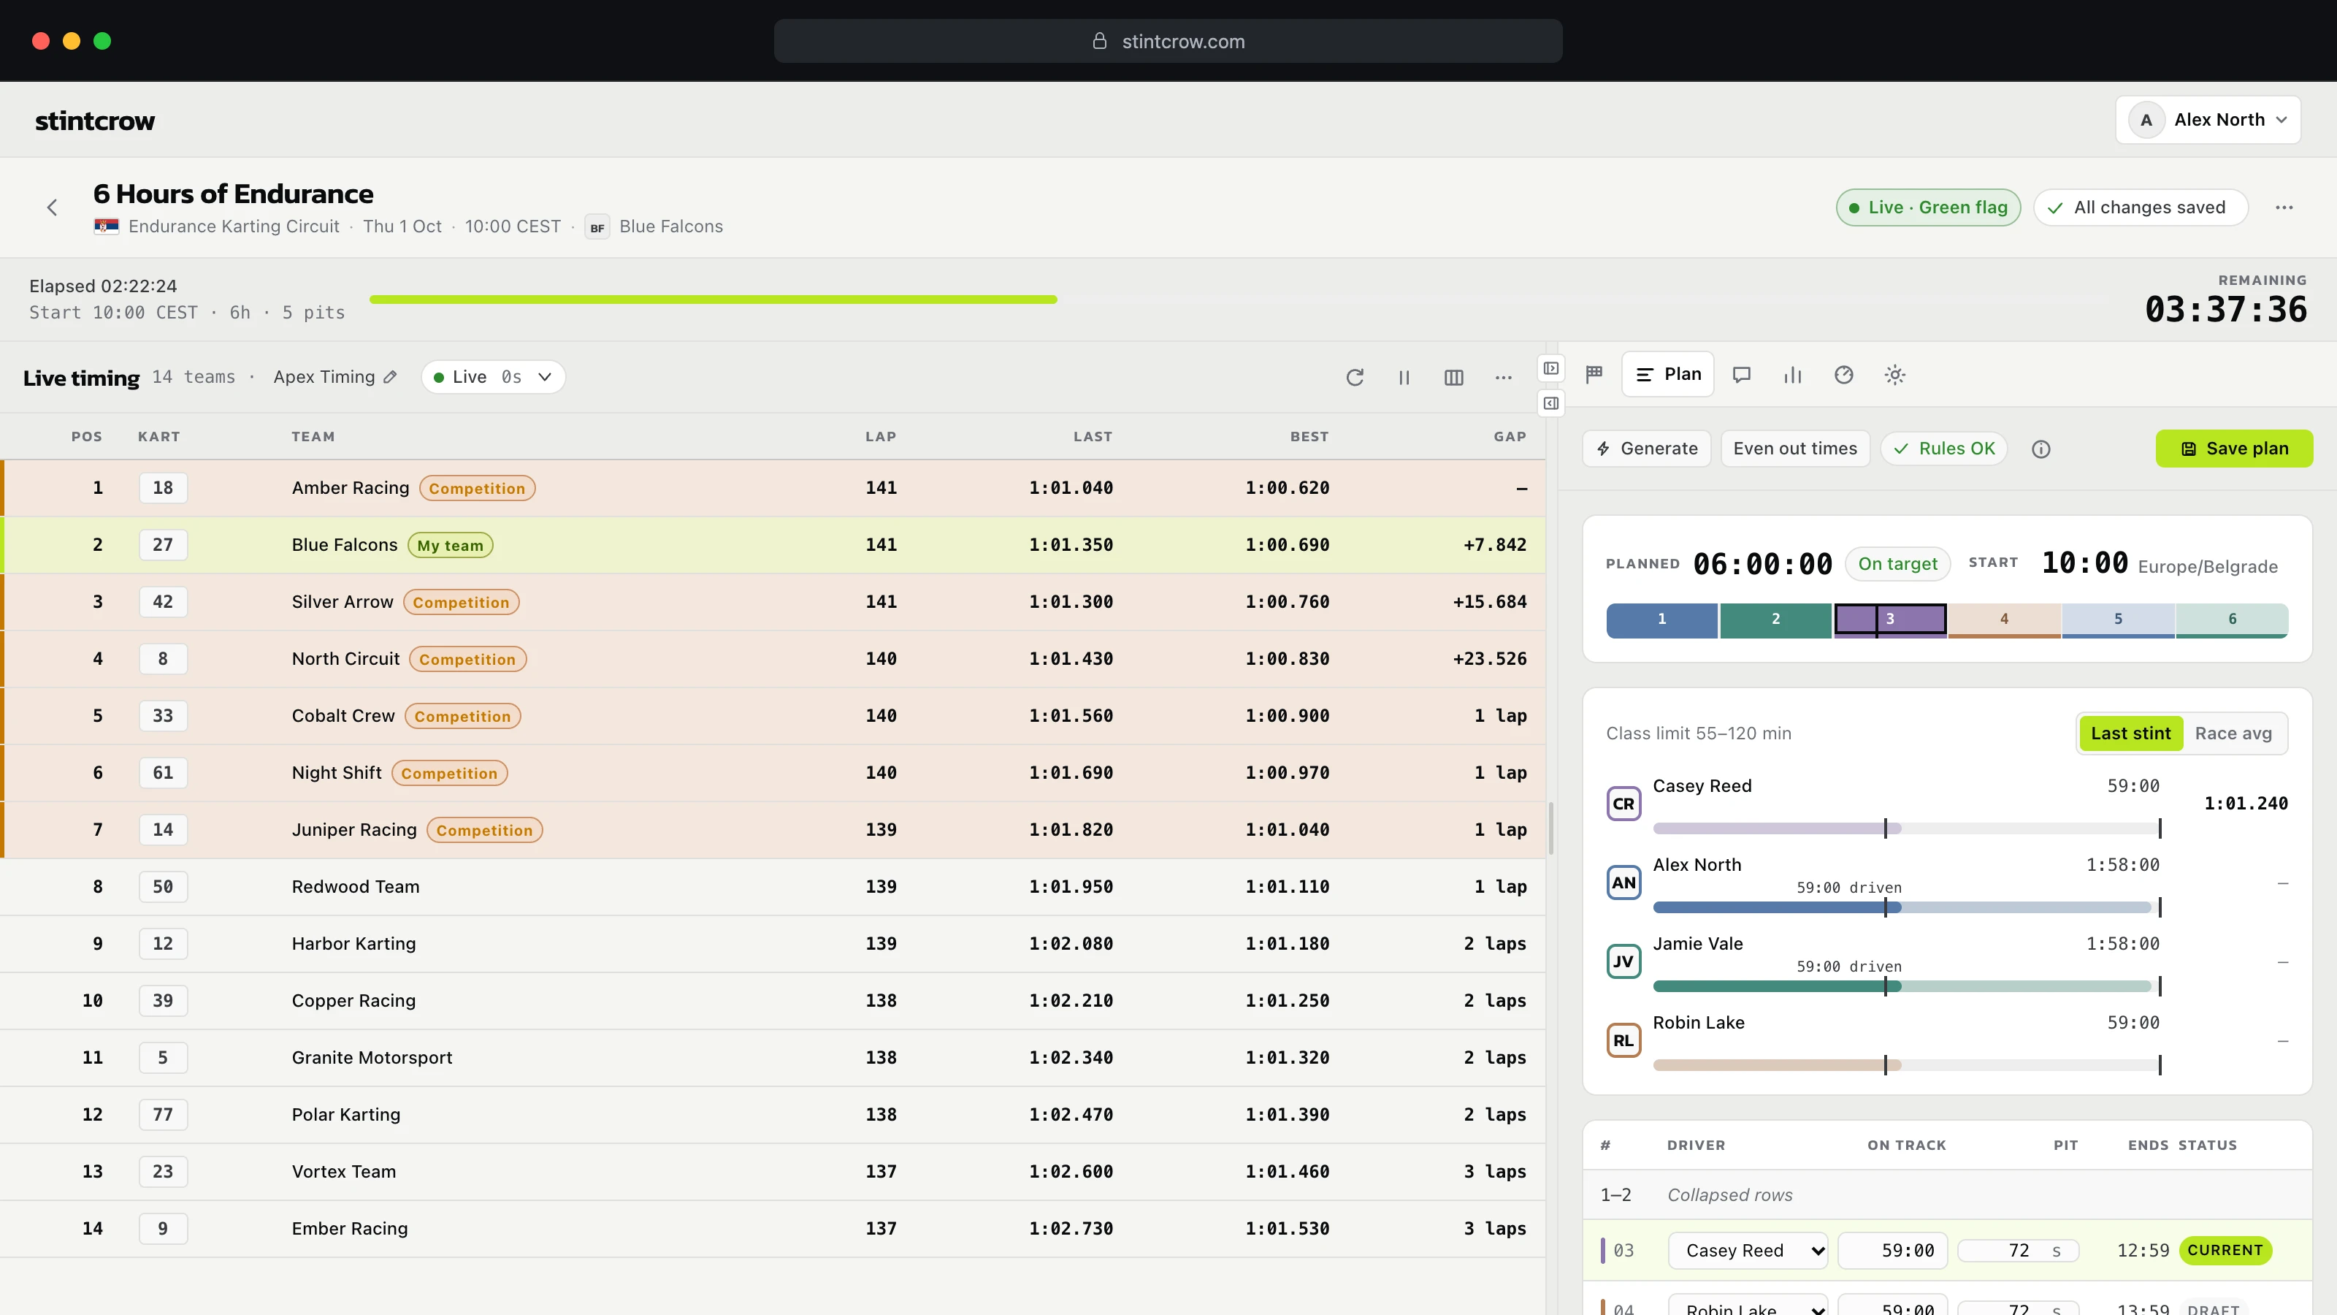This screenshot has width=2337, height=1315.
Task: Open the gauge timer tab icon
Action: (1843, 374)
